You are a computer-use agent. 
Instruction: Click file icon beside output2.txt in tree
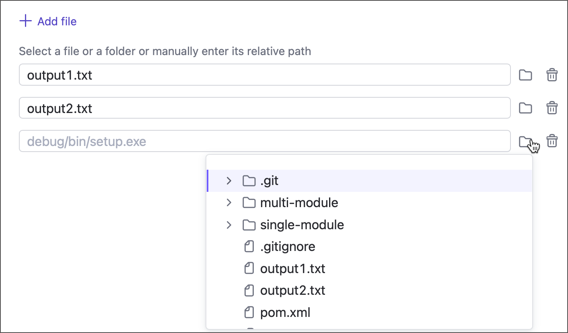click(249, 290)
